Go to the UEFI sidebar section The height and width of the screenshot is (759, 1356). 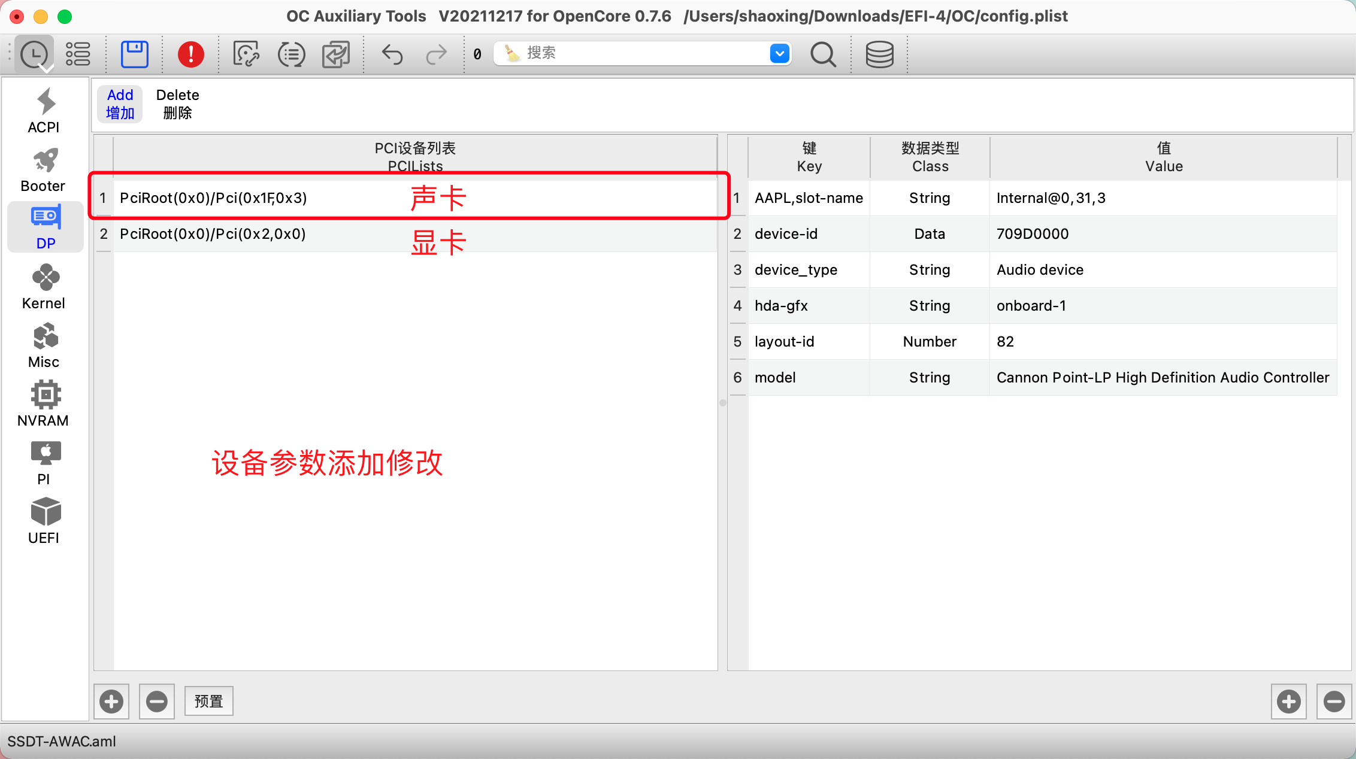(44, 521)
